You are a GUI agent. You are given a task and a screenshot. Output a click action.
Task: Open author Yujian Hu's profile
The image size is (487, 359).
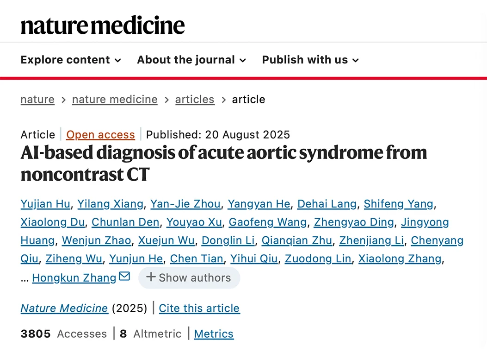pos(45,204)
